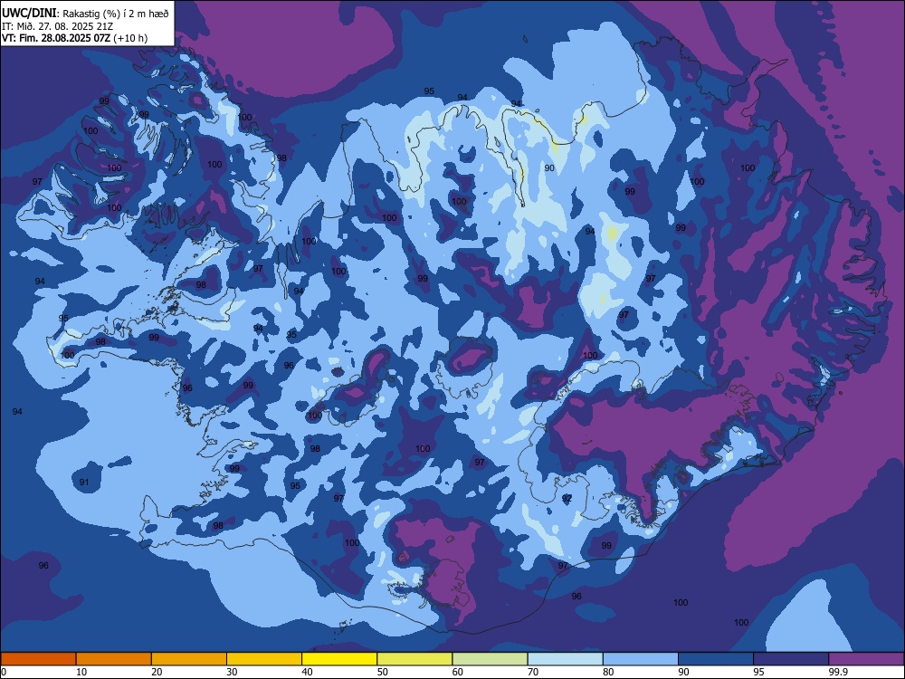
Task: Click the "UWC/DINI" model title text
Action: pyautogui.click(x=29, y=13)
